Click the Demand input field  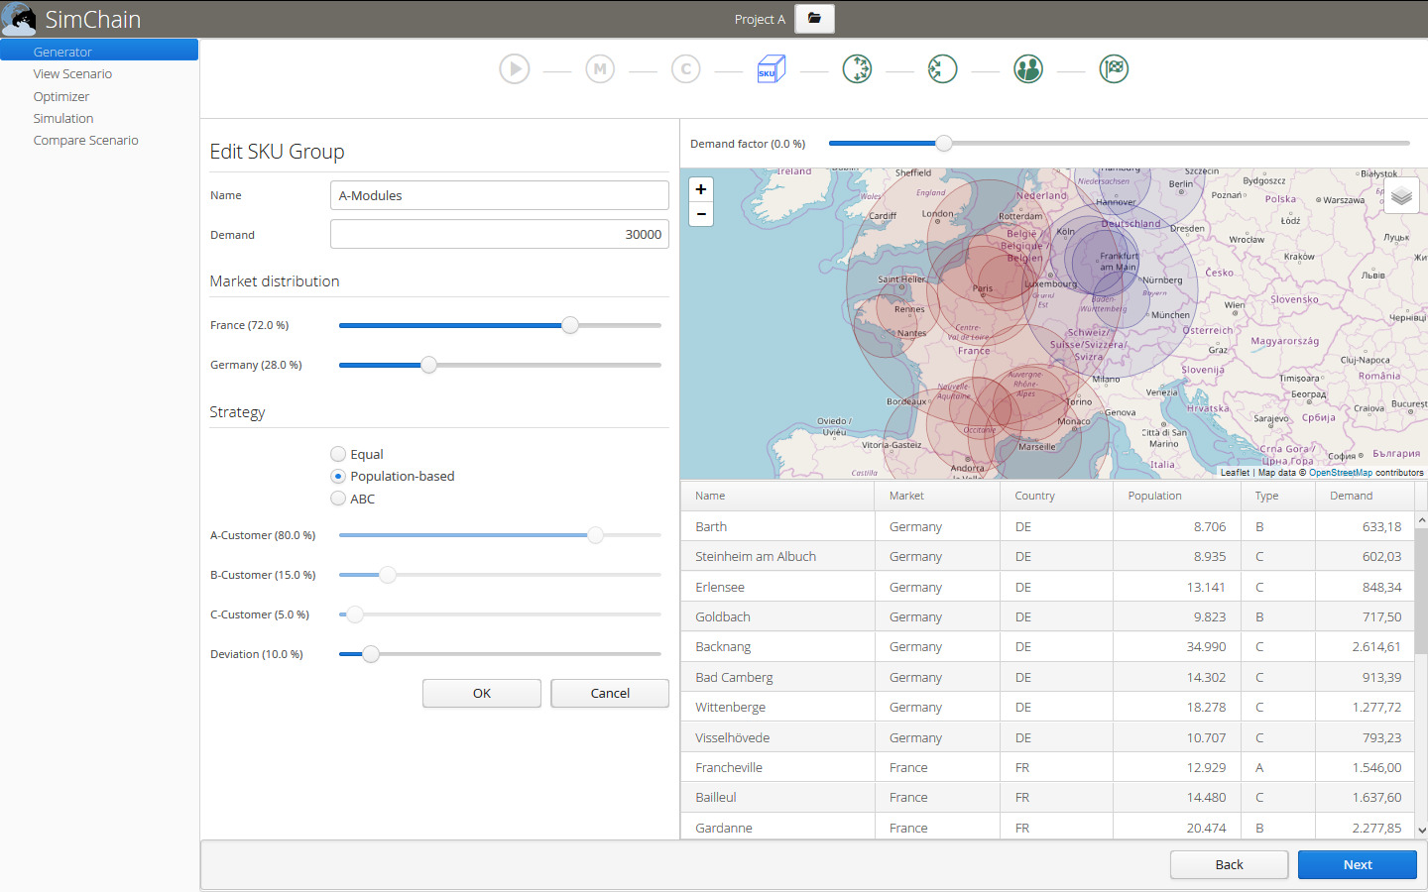tap(499, 235)
